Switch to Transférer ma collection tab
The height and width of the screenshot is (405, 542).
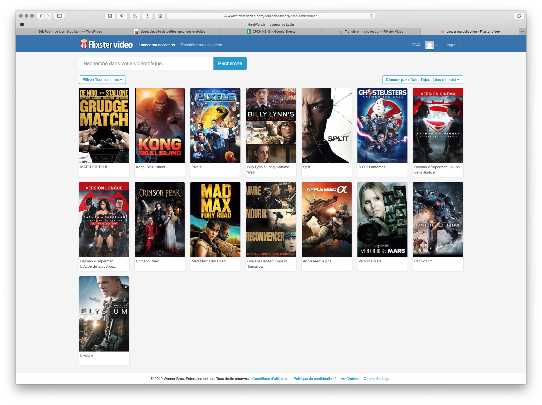point(371,31)
